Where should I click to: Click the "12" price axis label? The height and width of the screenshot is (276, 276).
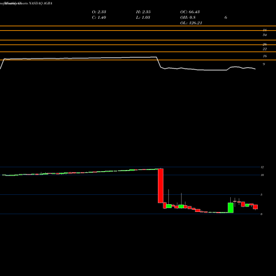(262, 167)
